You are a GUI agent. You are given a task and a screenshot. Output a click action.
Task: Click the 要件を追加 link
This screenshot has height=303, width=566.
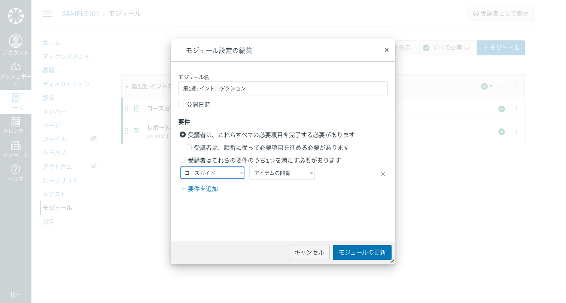pos(199,189)
